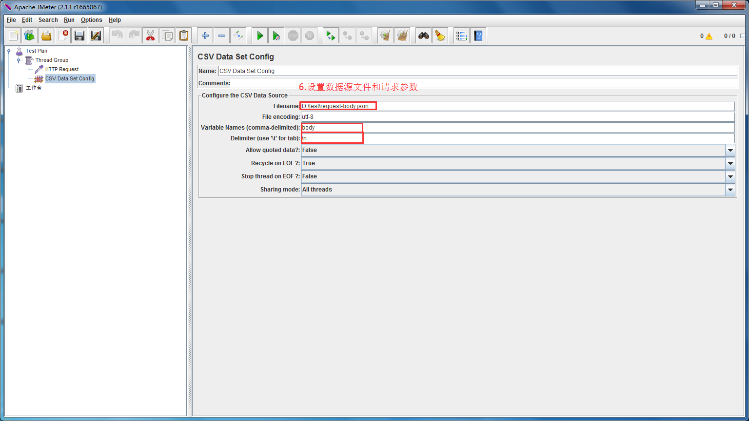Screen dimensions: 749x421
Task: Open the Search menu
Action: click(x=48, y=20)
